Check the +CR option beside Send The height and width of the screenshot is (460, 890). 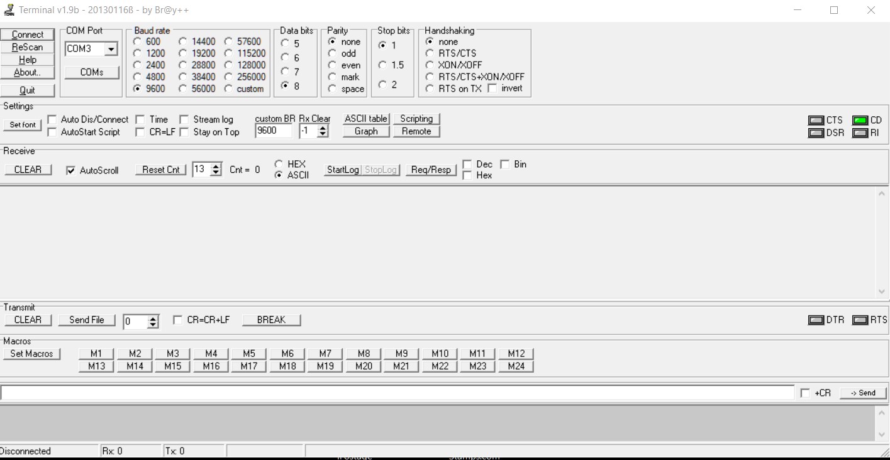(x=805, y=393)
